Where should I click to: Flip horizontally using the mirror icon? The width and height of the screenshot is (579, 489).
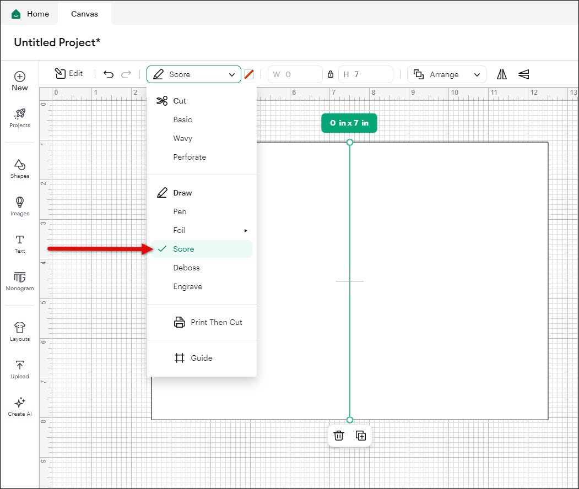pos(502,74)
